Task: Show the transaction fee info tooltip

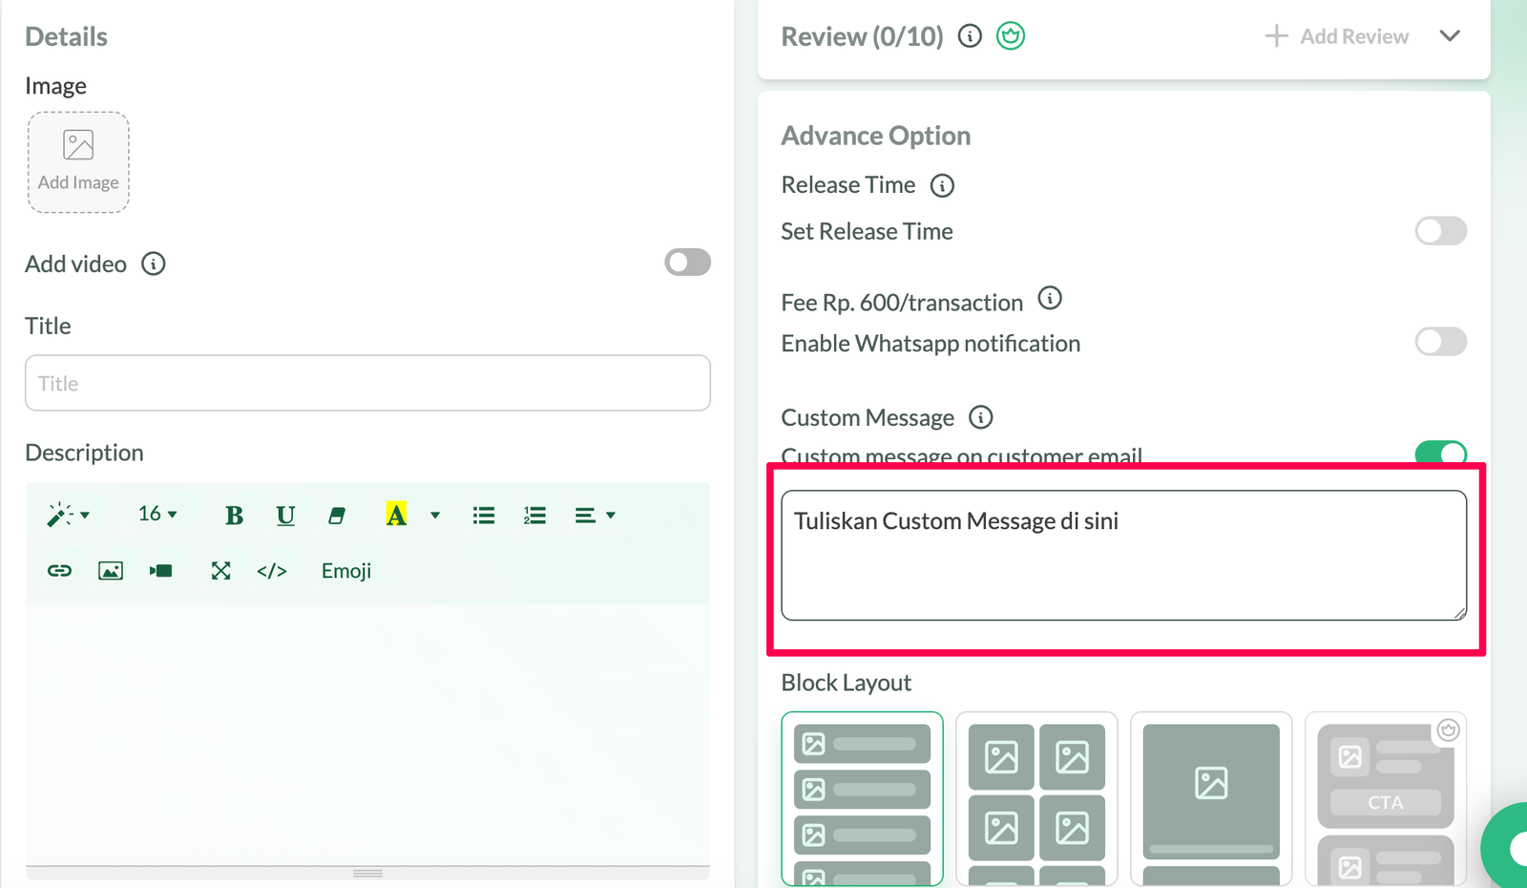Action: (x=1050, y=299)
